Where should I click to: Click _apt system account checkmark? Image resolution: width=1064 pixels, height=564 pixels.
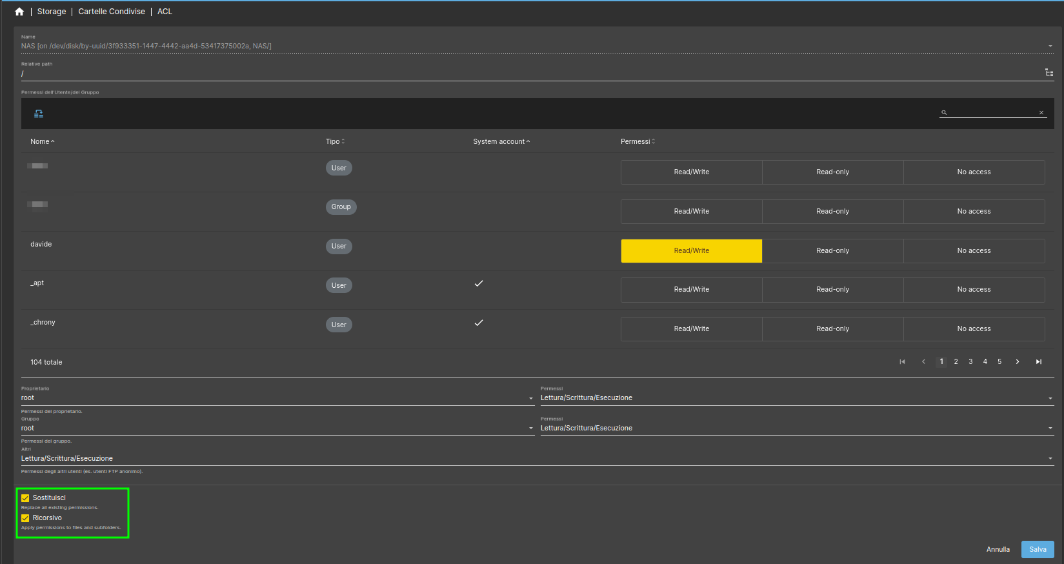[x=479, y=283]
